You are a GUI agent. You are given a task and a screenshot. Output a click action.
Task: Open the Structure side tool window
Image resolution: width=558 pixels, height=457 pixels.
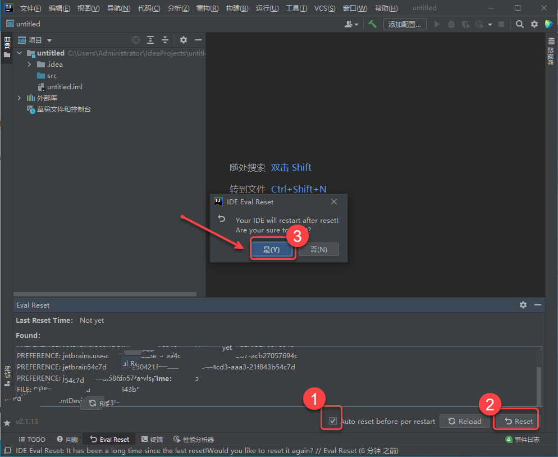click(x=7, y=376)
